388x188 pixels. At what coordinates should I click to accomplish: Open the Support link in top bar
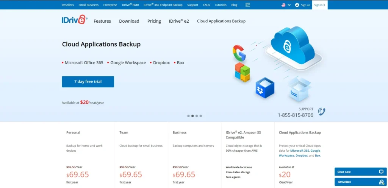point(193,5)
